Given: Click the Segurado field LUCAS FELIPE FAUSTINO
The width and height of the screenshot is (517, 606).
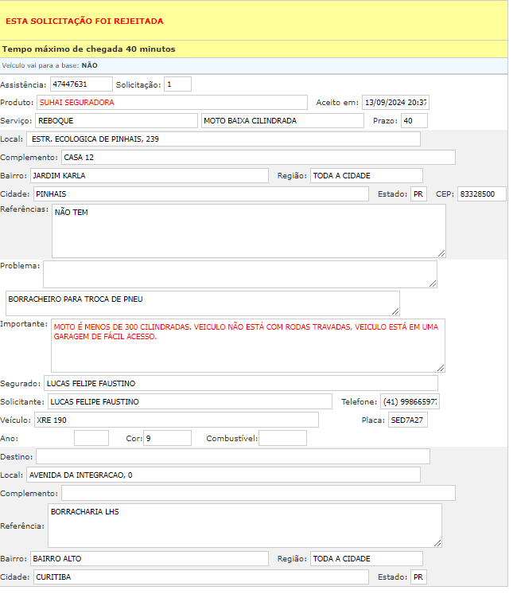Looking at the screenshot, I should tap(241, 383).
